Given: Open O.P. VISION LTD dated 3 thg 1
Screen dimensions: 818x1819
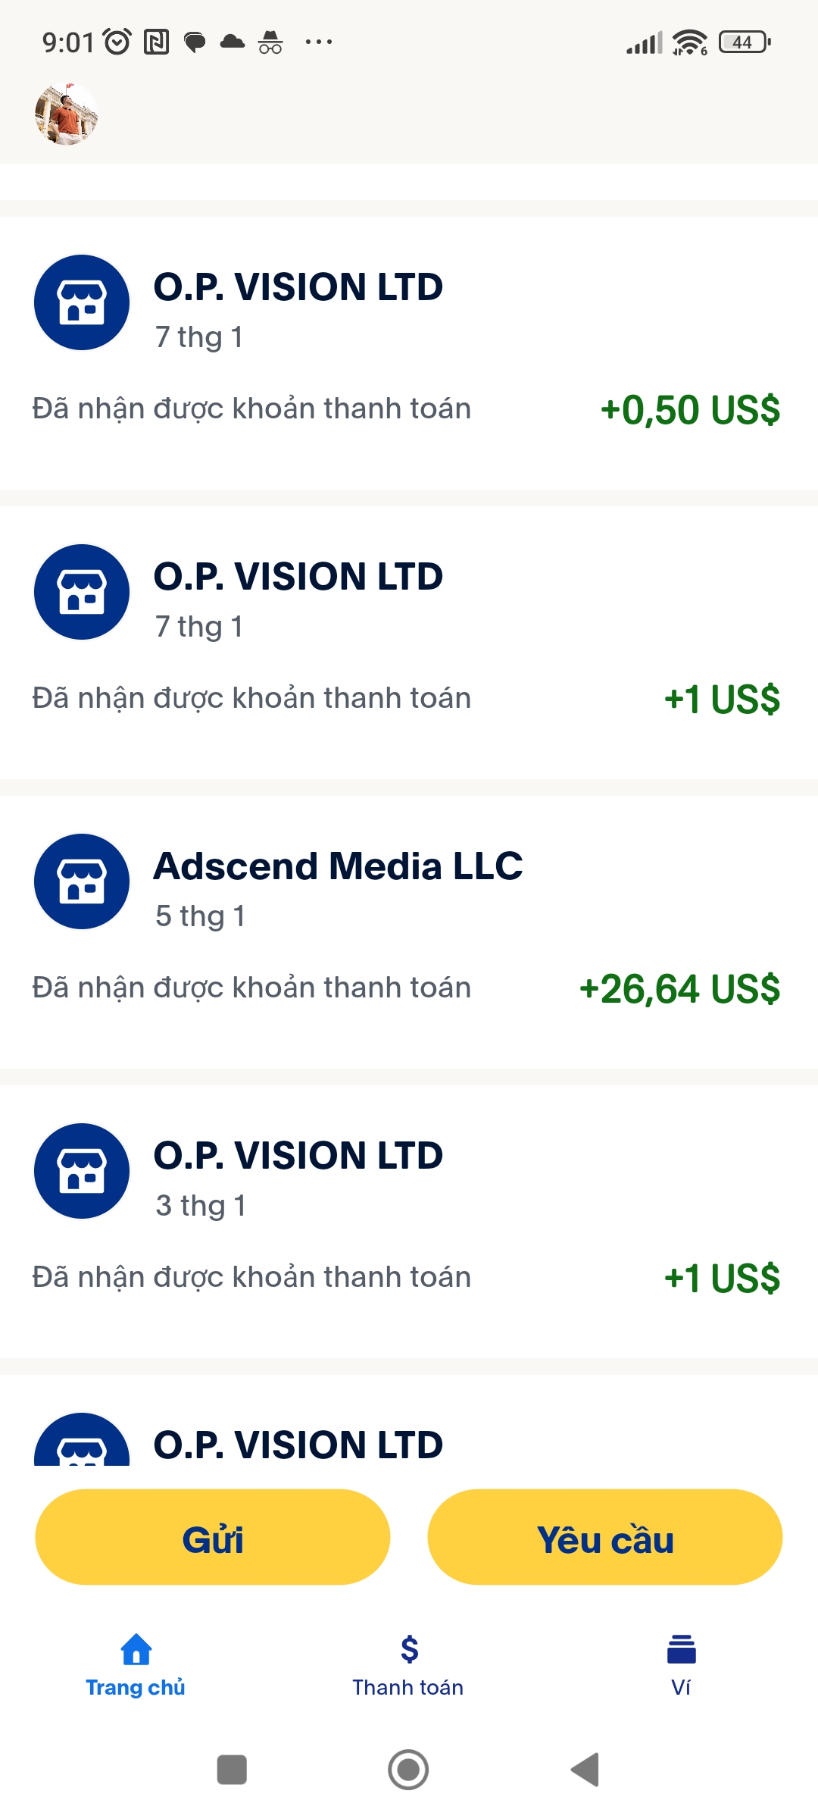Looking at the screenshot, I should (x=298, y=1156).
